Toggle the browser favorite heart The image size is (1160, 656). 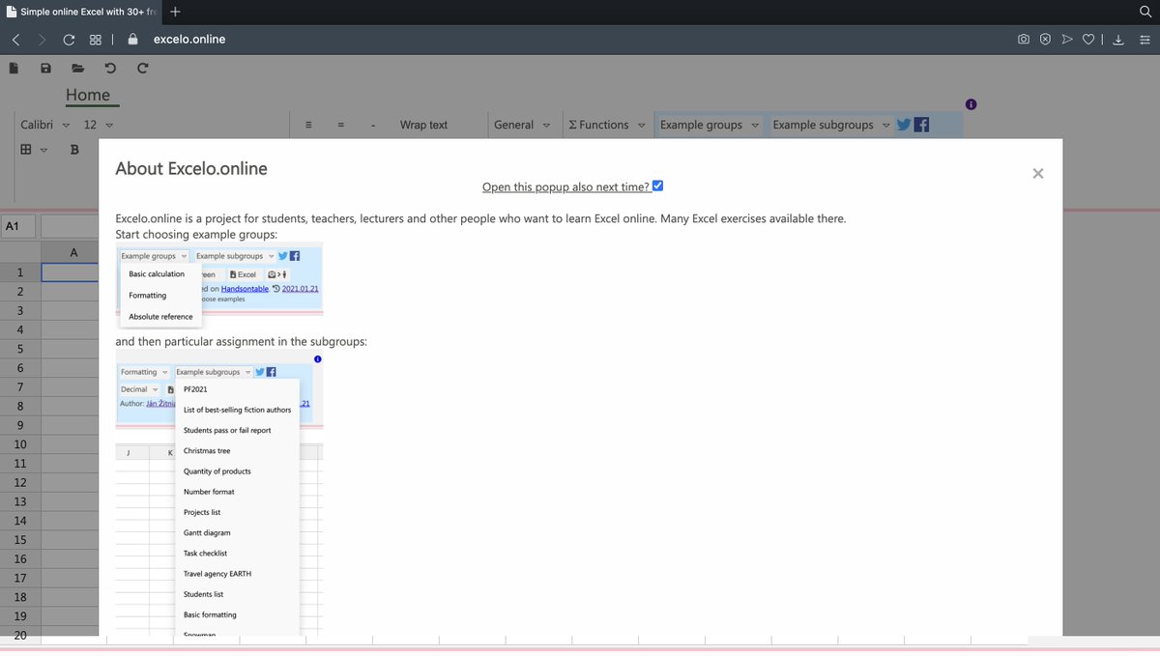pos(1088,39)
